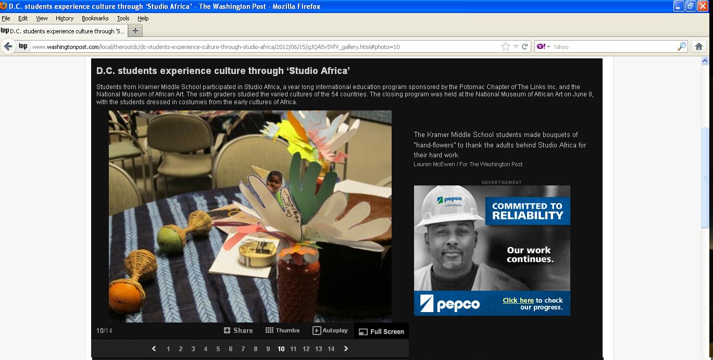Click the Share button under the photo

(238, 330)
